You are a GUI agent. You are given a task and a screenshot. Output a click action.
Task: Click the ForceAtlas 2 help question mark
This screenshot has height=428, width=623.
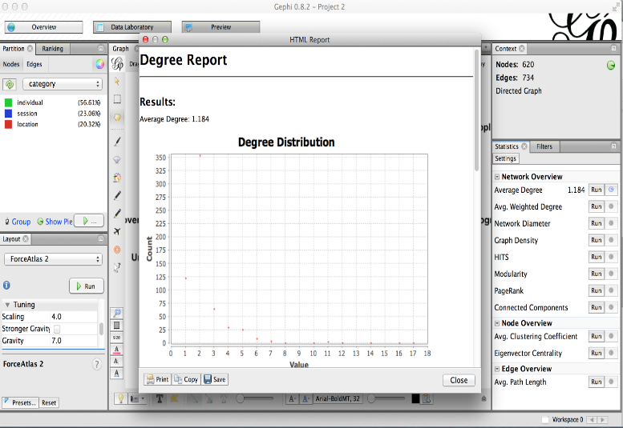(96, 364)
